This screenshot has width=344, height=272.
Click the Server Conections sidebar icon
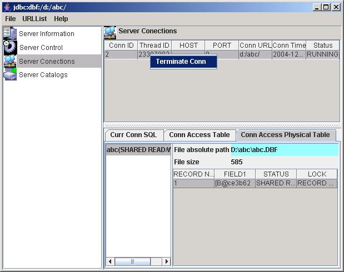click(10, 61)
